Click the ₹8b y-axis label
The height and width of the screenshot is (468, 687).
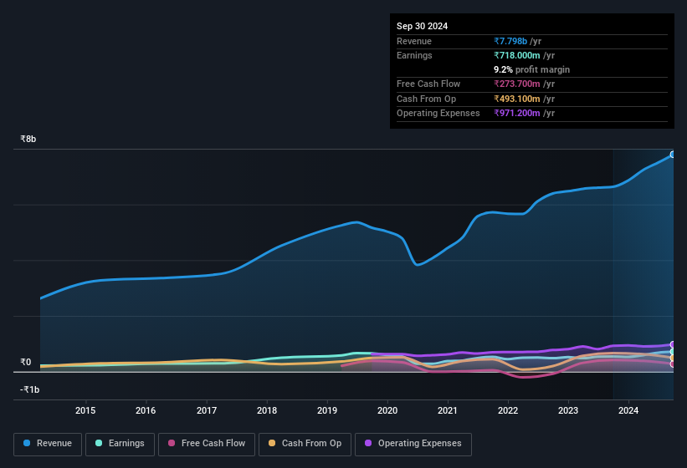(28, 139)
